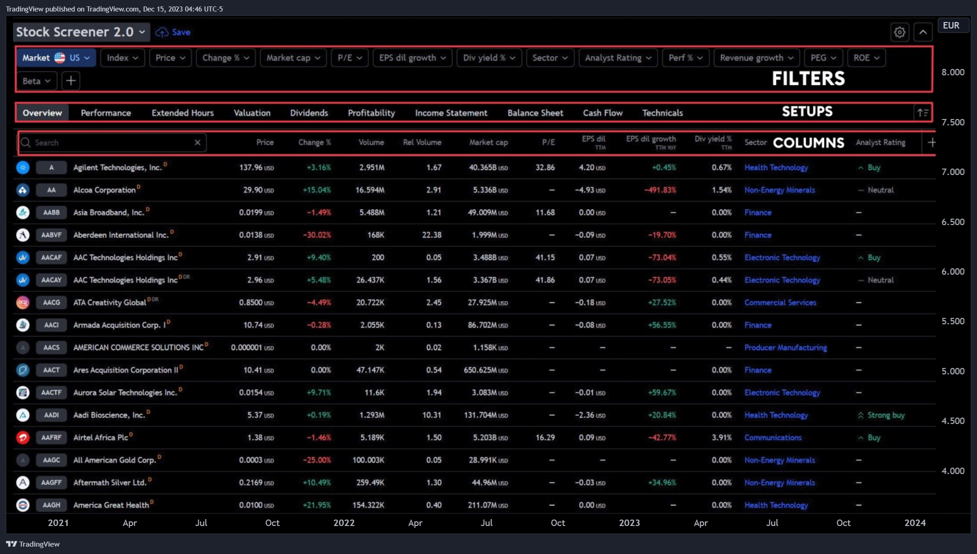Sort by the Volume column header
Image resolution: width=977 pixels, height=554 pixels.
point(371,142)
